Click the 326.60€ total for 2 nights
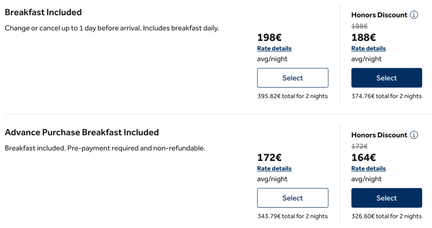Viewport: 432px width, 228px height. click(386, 216)
